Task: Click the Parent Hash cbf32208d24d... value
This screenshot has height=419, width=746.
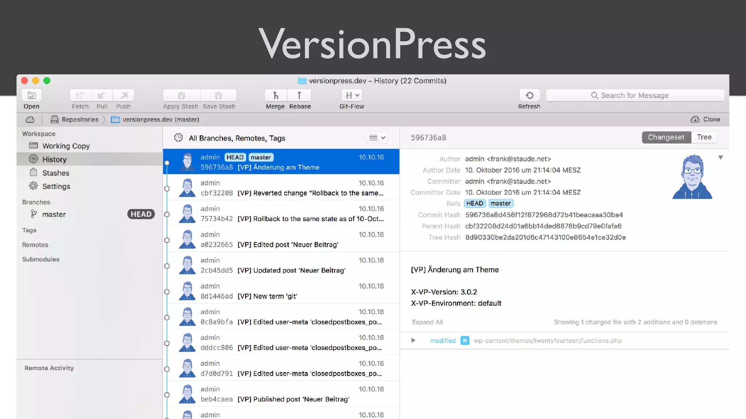Action: (x=543, y=226)
